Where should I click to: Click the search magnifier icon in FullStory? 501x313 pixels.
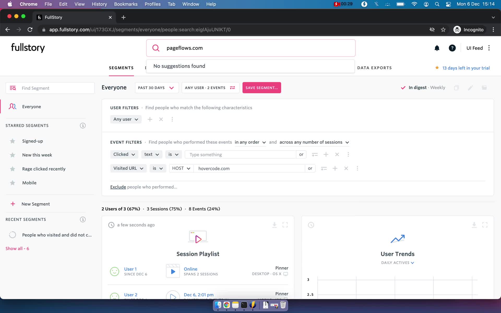[x=156, y=48]
